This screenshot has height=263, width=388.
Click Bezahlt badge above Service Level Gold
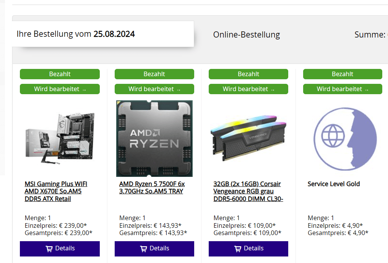pyautogui.click(x=343, y=74)
